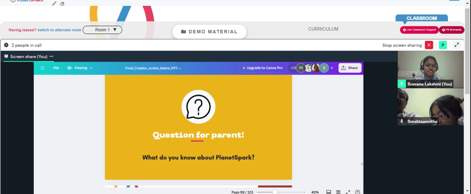
Task: Click Upgrade to Canva Pro button
Action: tap(262, 68)
